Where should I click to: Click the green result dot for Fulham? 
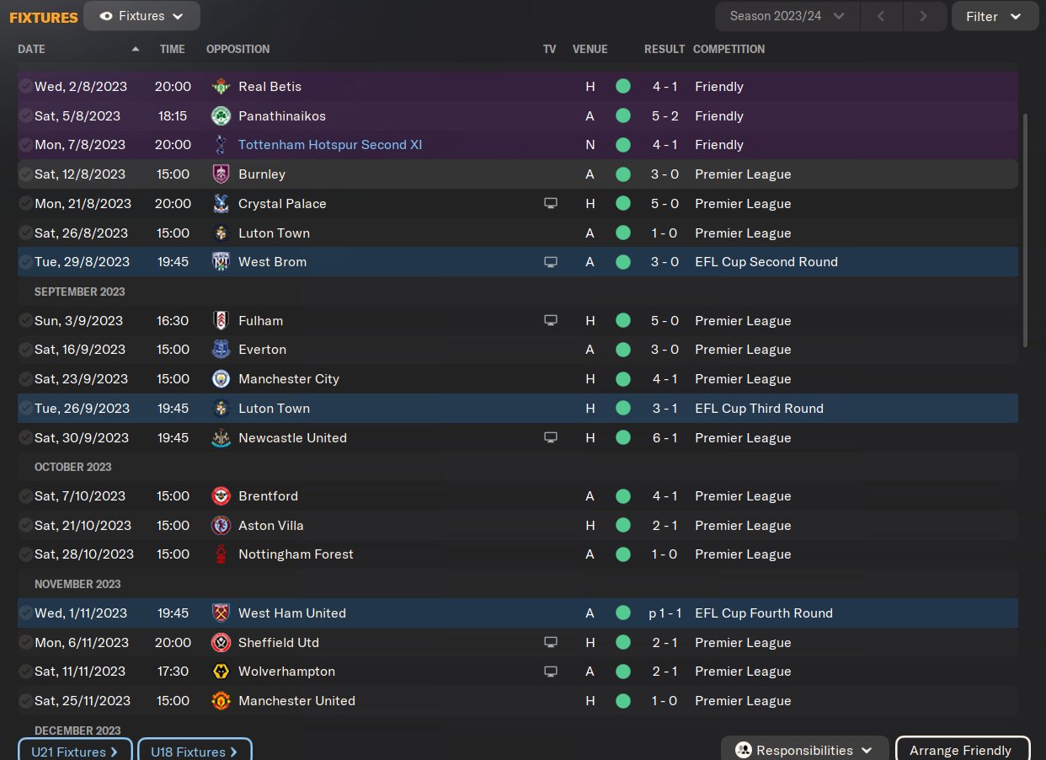[x=623, y=321]
